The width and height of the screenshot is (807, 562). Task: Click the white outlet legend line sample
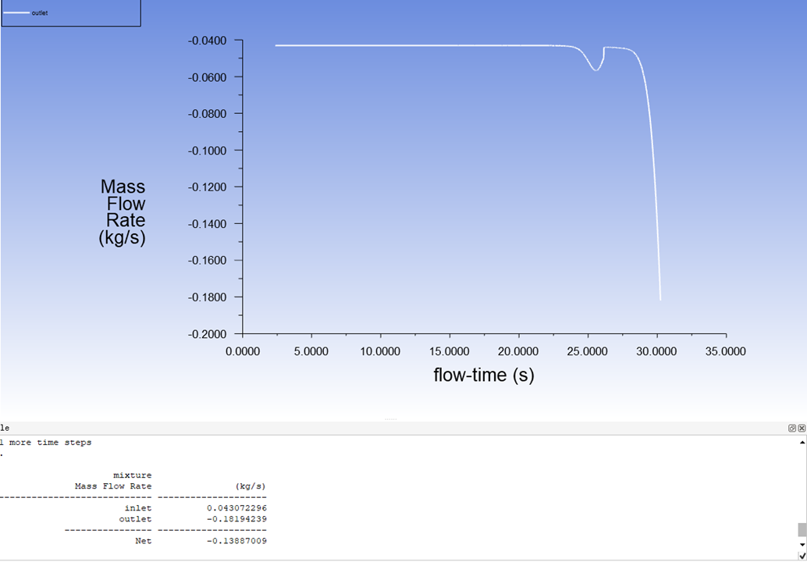pyautogui.click(x=16, y=13)
